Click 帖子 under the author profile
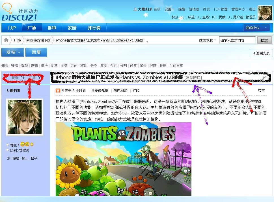274x202 pixels. click(x=34, y=158)
